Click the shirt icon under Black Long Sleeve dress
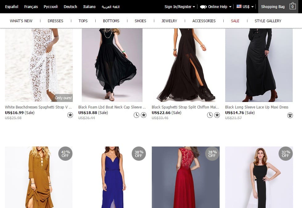The image size is (302, 208). click(290, 115)
